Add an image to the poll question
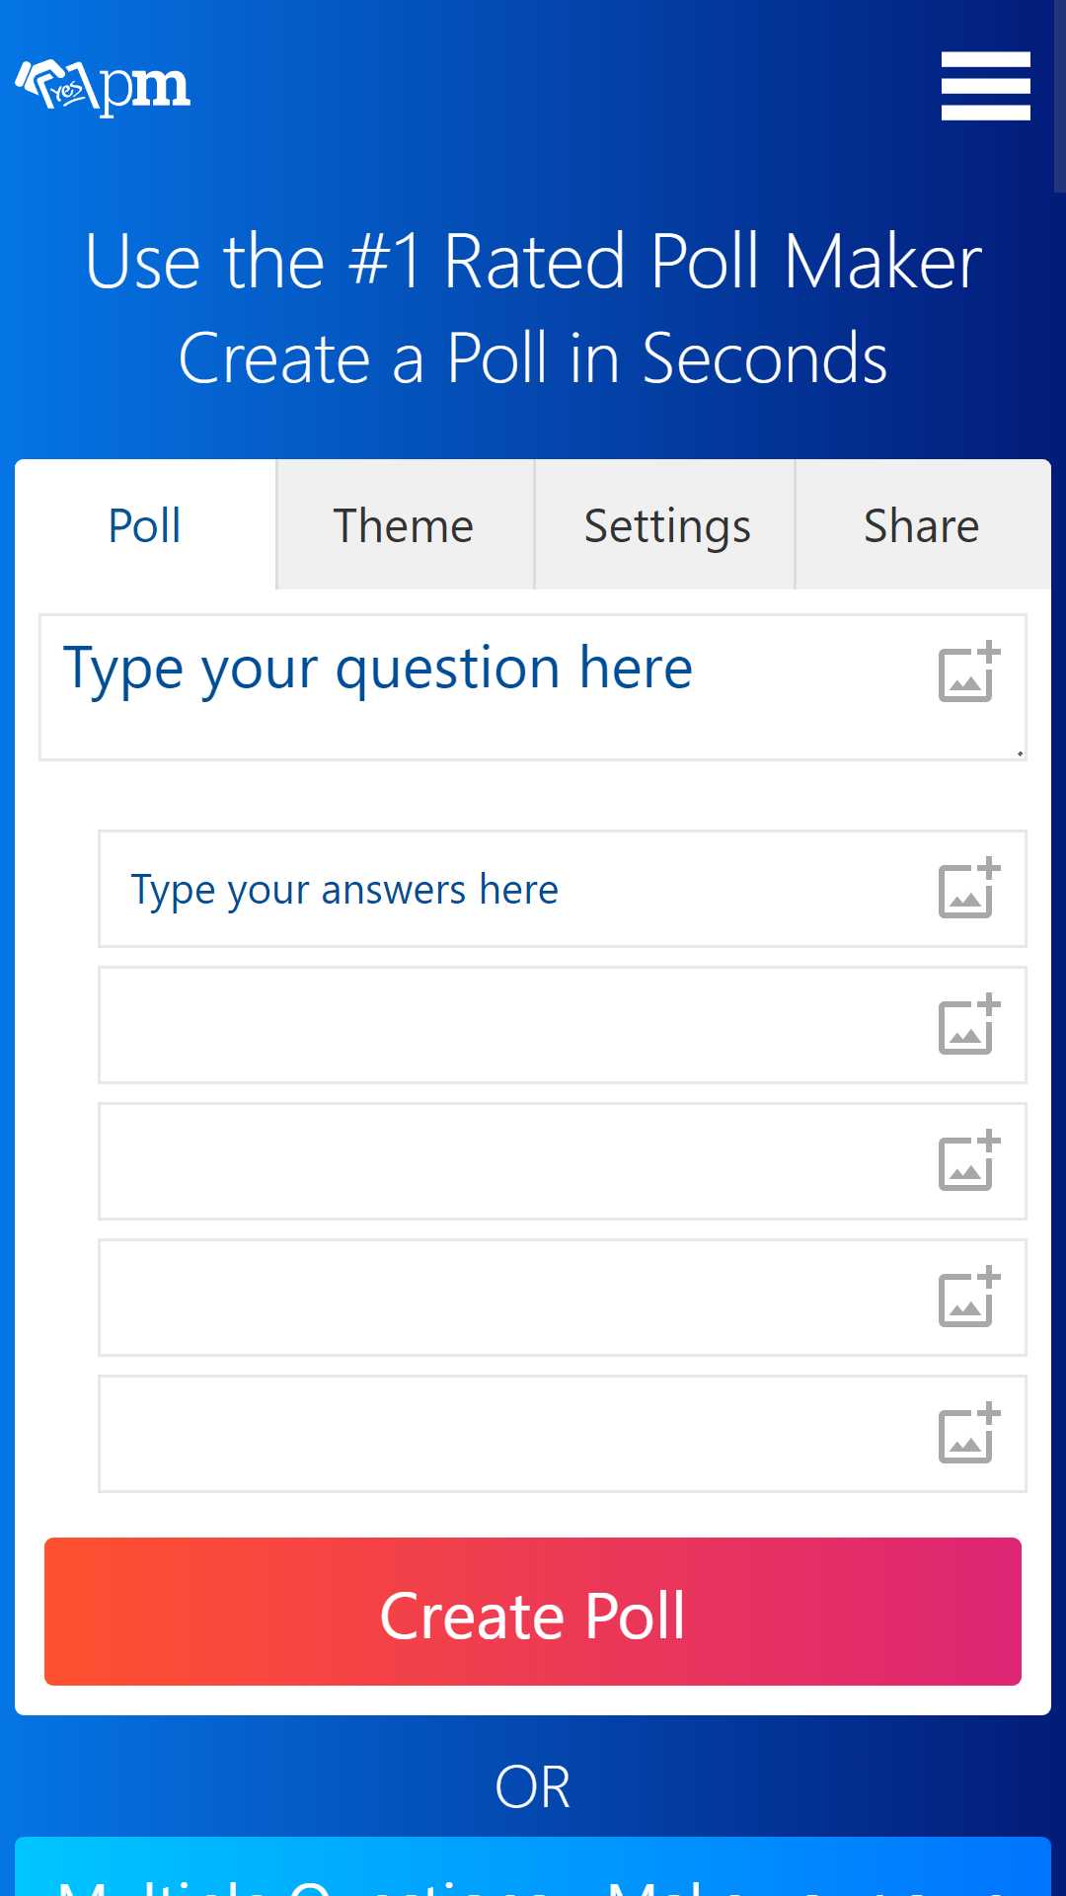 coord(969,672)
